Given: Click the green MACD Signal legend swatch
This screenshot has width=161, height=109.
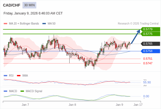Looking at the screenshot, I should (x=22, y=91).
